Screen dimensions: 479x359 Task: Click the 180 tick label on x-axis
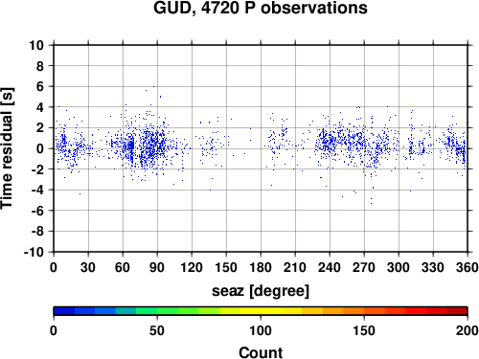[x=261, y=267]
